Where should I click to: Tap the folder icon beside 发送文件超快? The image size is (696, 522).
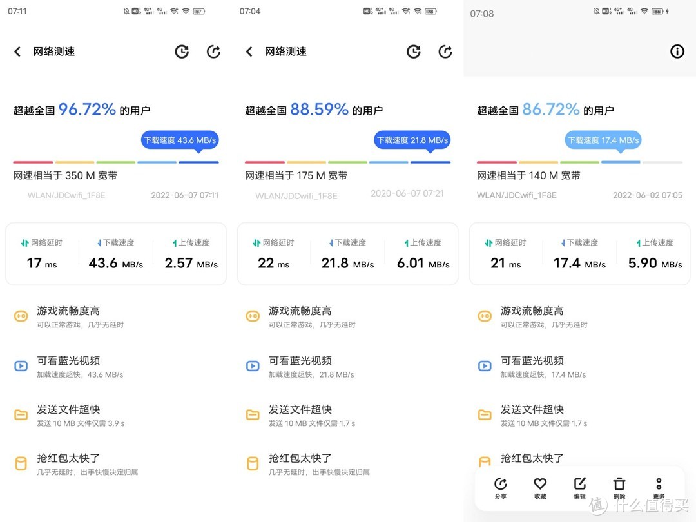(x=21, y=414)
